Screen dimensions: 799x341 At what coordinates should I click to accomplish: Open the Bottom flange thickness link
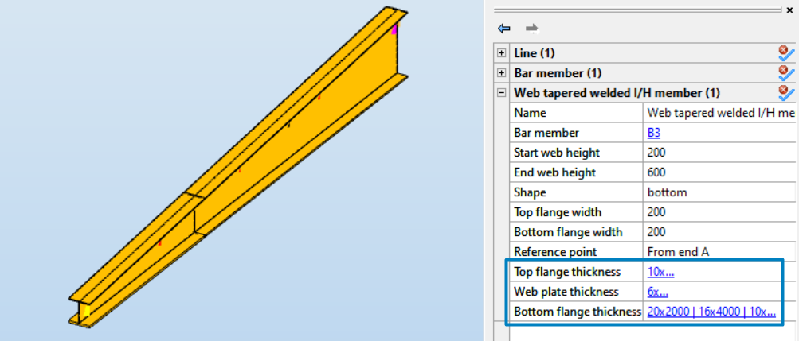point(711,312)
